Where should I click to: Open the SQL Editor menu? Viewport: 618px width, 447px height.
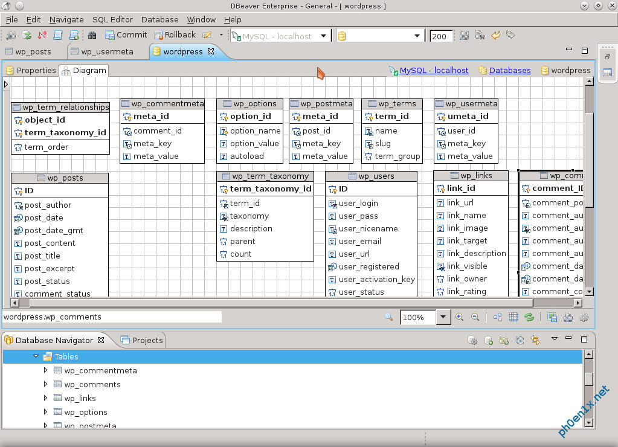113,19
